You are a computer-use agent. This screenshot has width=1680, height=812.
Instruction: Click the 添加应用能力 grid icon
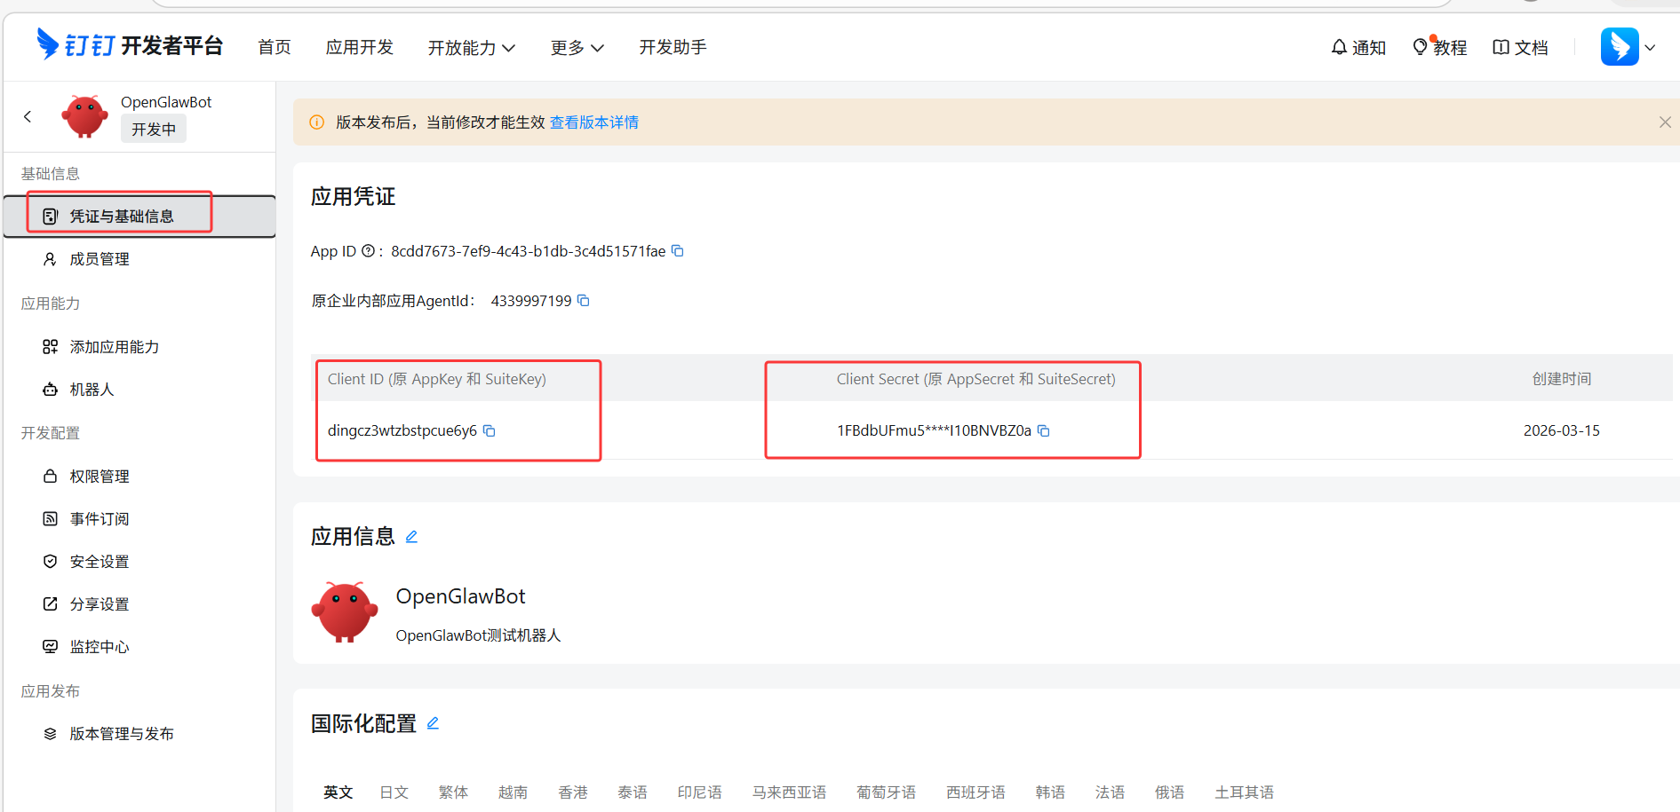(51, 347)
